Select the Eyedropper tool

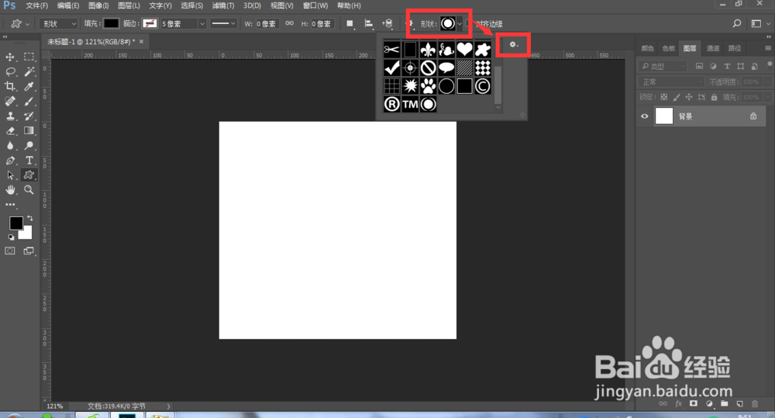tap(29, 87)
